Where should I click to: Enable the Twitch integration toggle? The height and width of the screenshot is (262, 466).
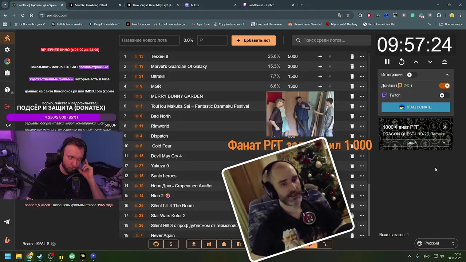click(444, 95)
